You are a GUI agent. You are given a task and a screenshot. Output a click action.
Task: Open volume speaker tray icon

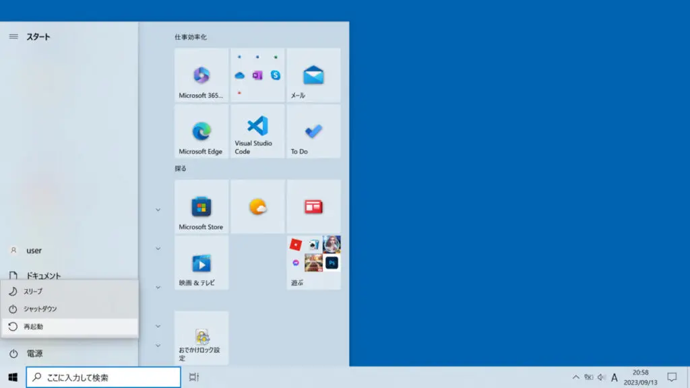(x=602, y=377)
